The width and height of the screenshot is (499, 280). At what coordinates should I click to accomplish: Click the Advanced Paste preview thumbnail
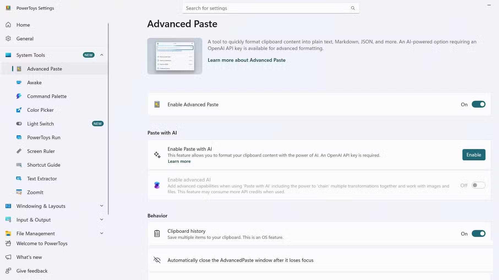[x=175, y=56]
